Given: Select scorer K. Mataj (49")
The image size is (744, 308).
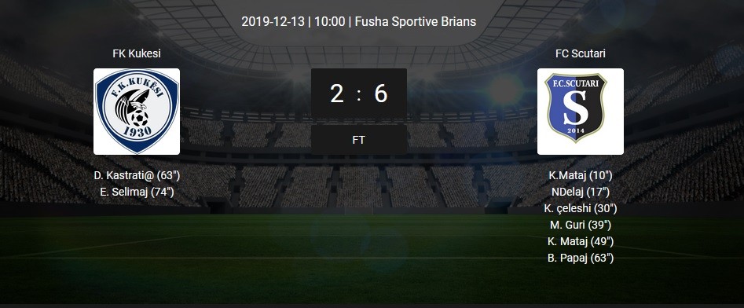Looking at the screenshot, I should pos(581,241).
